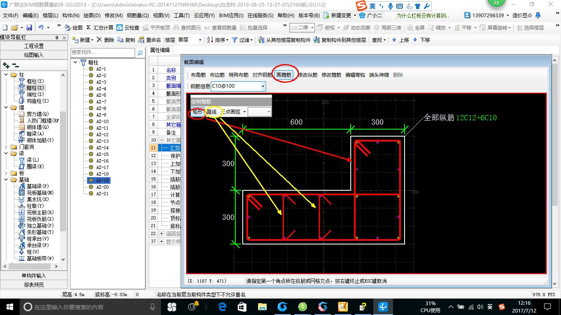Open the 楼层 首层 dropdown

coord(200,40)
